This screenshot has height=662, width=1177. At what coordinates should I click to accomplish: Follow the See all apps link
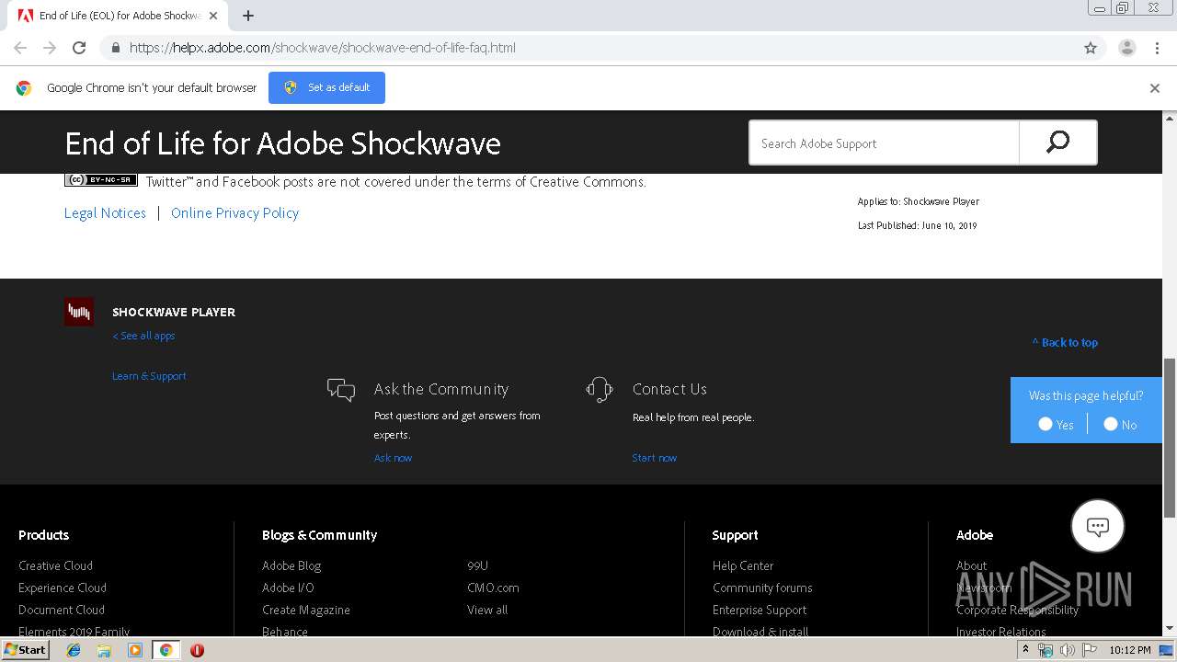coord(143,336)
